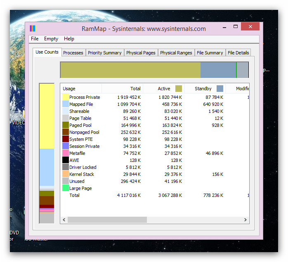Click the Active column header

(x=163, y=89)
